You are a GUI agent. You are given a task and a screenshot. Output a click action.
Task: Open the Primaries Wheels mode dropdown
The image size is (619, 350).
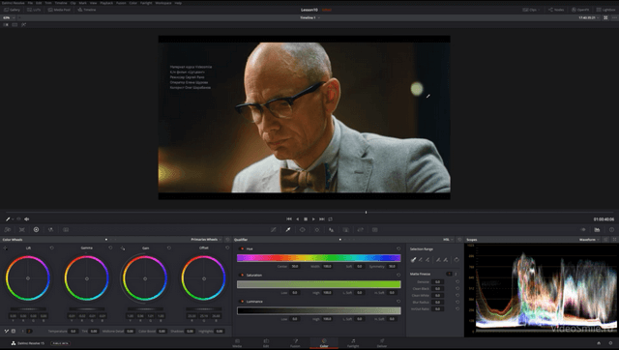(206, 240)
